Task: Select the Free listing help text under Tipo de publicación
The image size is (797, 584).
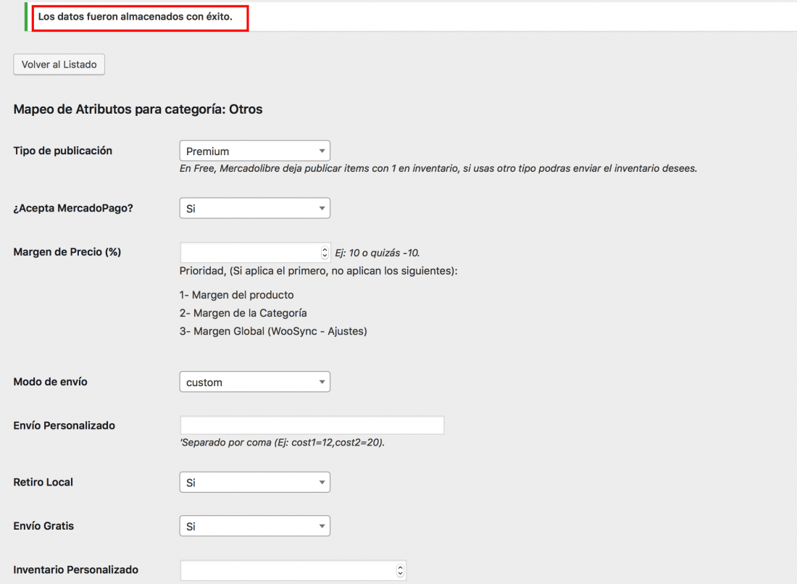Action: (x=438, y=169)
